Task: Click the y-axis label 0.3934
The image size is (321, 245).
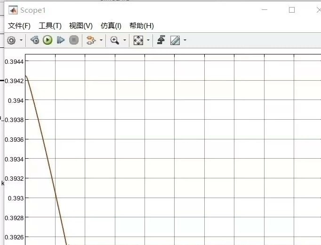Action: [x=14, y=159]
